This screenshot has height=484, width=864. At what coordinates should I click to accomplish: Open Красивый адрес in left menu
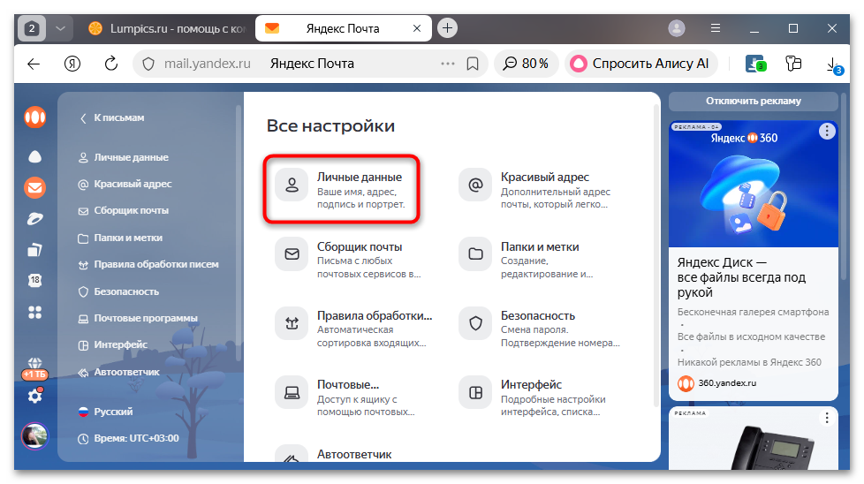point(125,184)
